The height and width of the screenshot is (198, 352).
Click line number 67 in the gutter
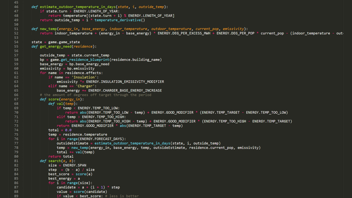click(16, 99)
